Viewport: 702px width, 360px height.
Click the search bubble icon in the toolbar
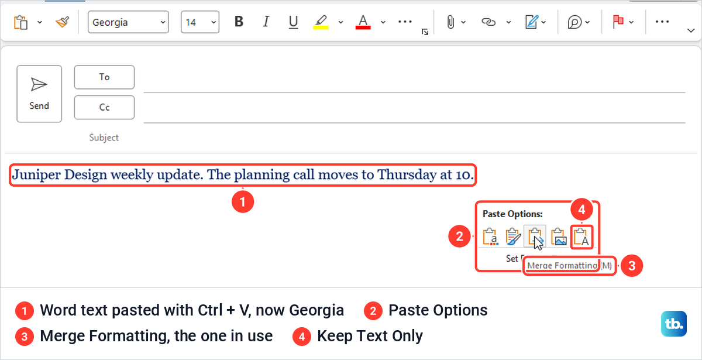point(575,22)
